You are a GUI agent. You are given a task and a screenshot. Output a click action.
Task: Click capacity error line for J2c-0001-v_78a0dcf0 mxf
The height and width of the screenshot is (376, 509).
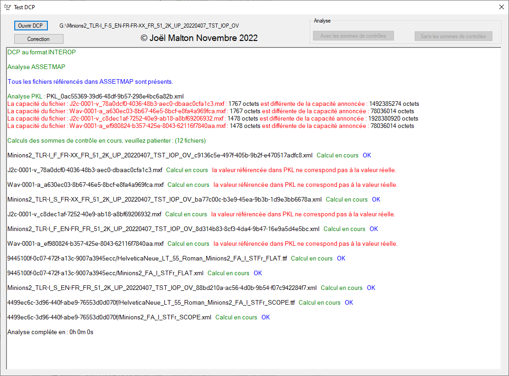213,104
